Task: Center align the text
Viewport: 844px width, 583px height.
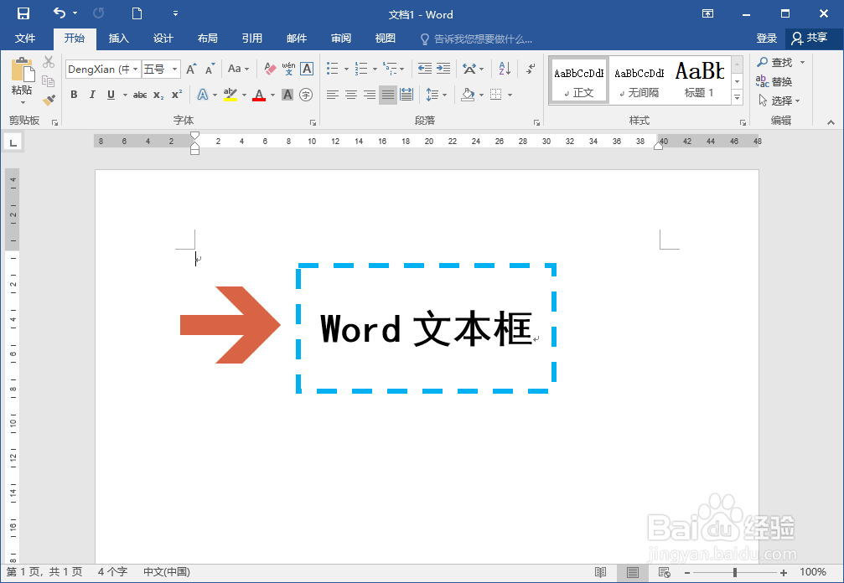Action: point(351,95)
